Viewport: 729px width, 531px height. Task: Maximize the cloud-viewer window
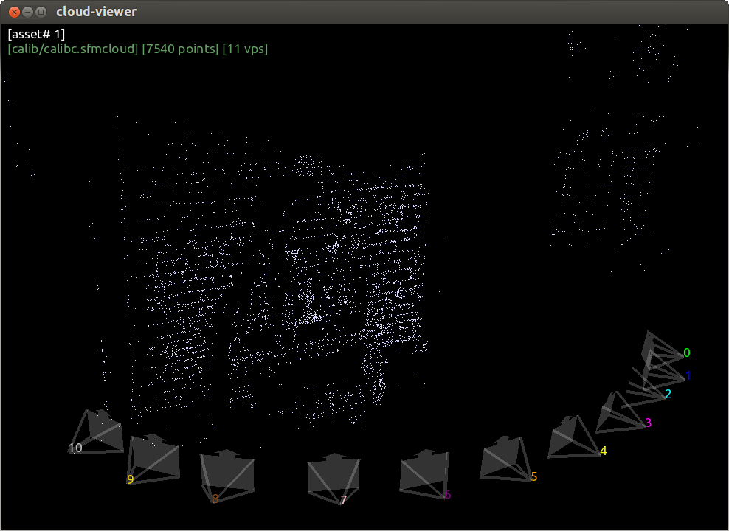[41, 12]
